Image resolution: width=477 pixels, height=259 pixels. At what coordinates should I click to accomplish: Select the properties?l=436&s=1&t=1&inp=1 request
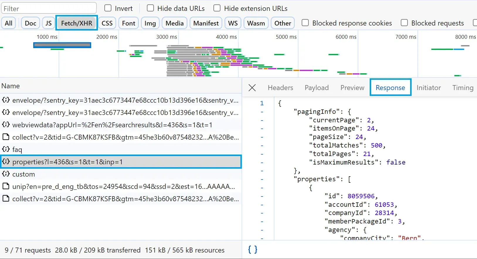click(121, 162)
